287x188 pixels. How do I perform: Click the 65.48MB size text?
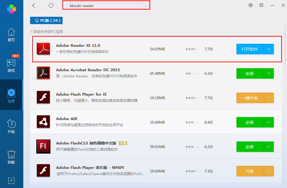157,74
